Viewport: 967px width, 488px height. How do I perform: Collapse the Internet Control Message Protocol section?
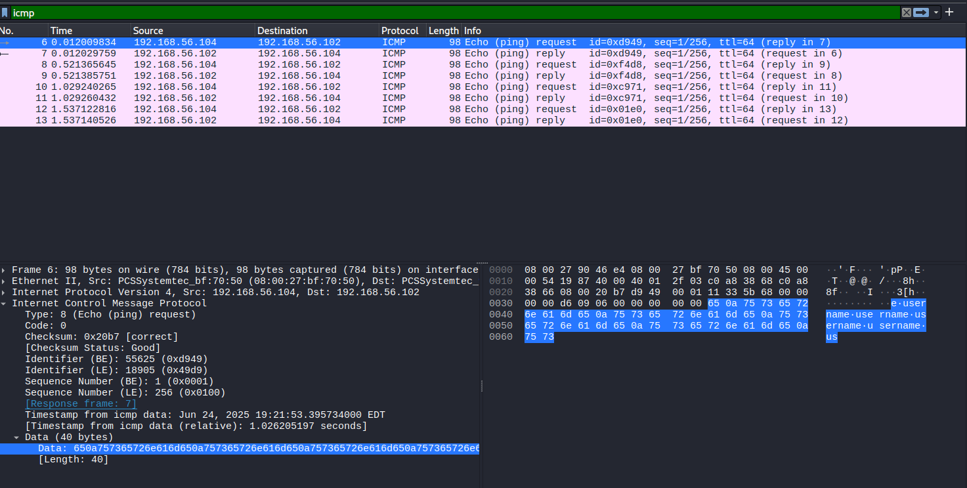click(x=5, y=304)
